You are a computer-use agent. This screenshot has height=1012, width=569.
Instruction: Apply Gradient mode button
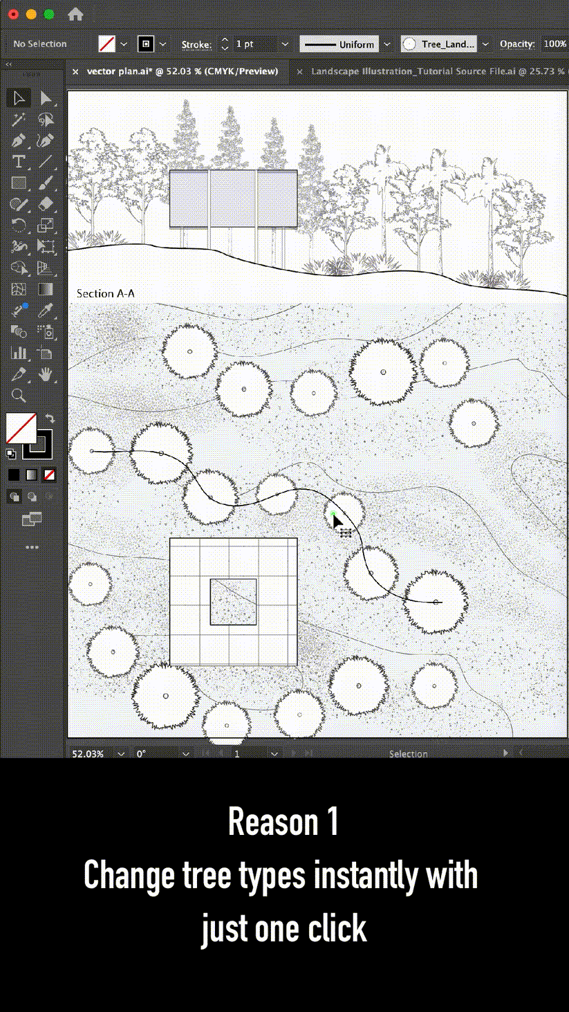(32, 475)
